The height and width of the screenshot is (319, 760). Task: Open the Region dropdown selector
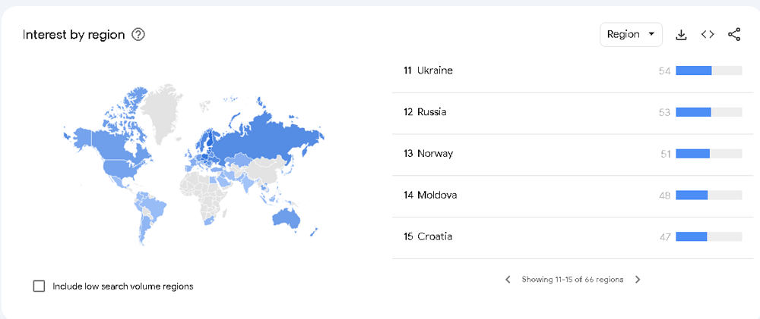[x=631, y=35]
